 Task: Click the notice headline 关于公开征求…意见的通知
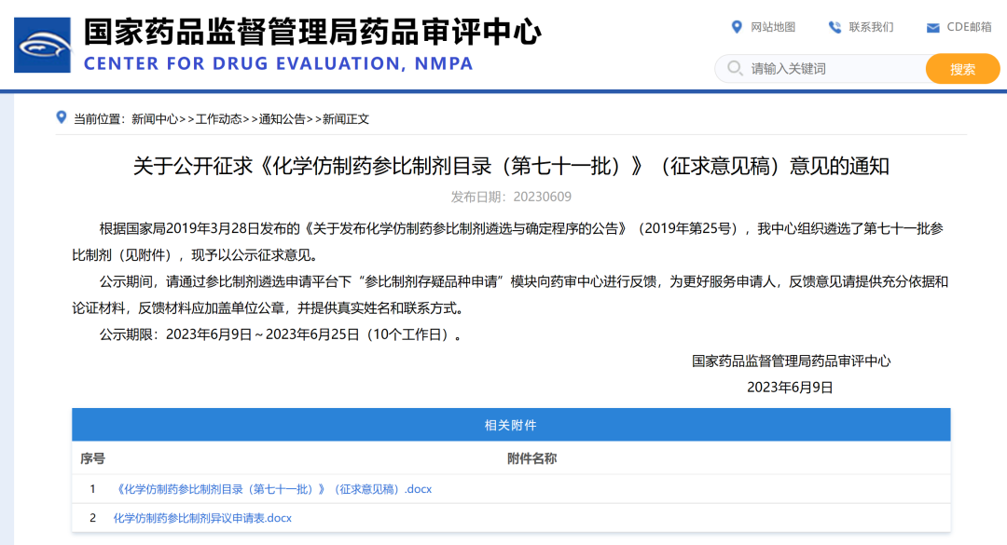[x=511, y=166]
